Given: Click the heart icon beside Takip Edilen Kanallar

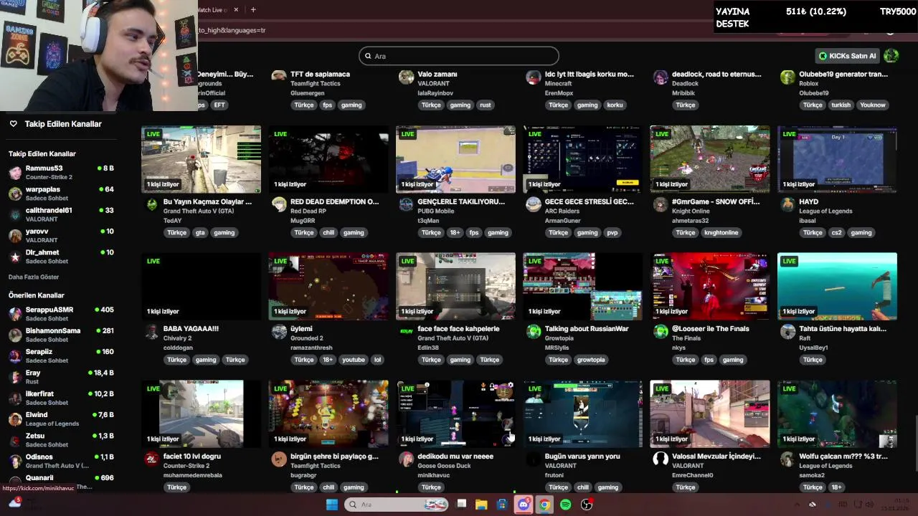Looking at the screenshot, I should [x=13, y=124].
